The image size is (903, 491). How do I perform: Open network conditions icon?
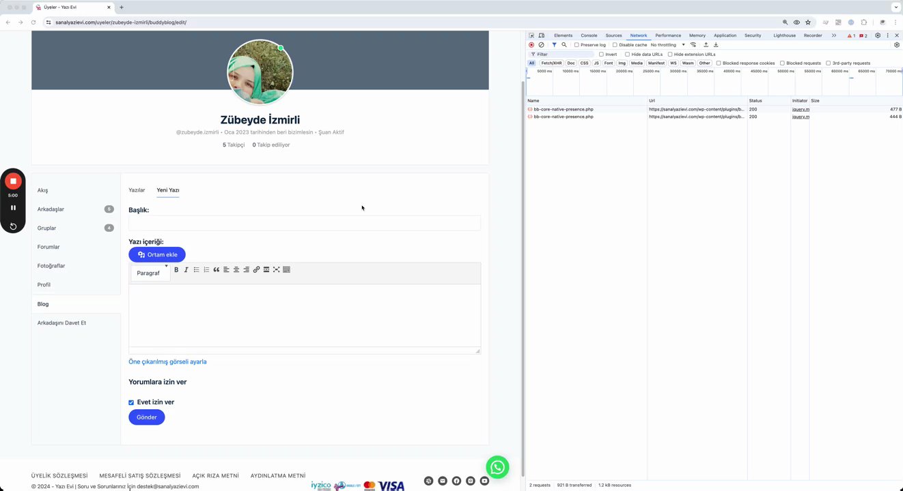[x=693, y=45]
